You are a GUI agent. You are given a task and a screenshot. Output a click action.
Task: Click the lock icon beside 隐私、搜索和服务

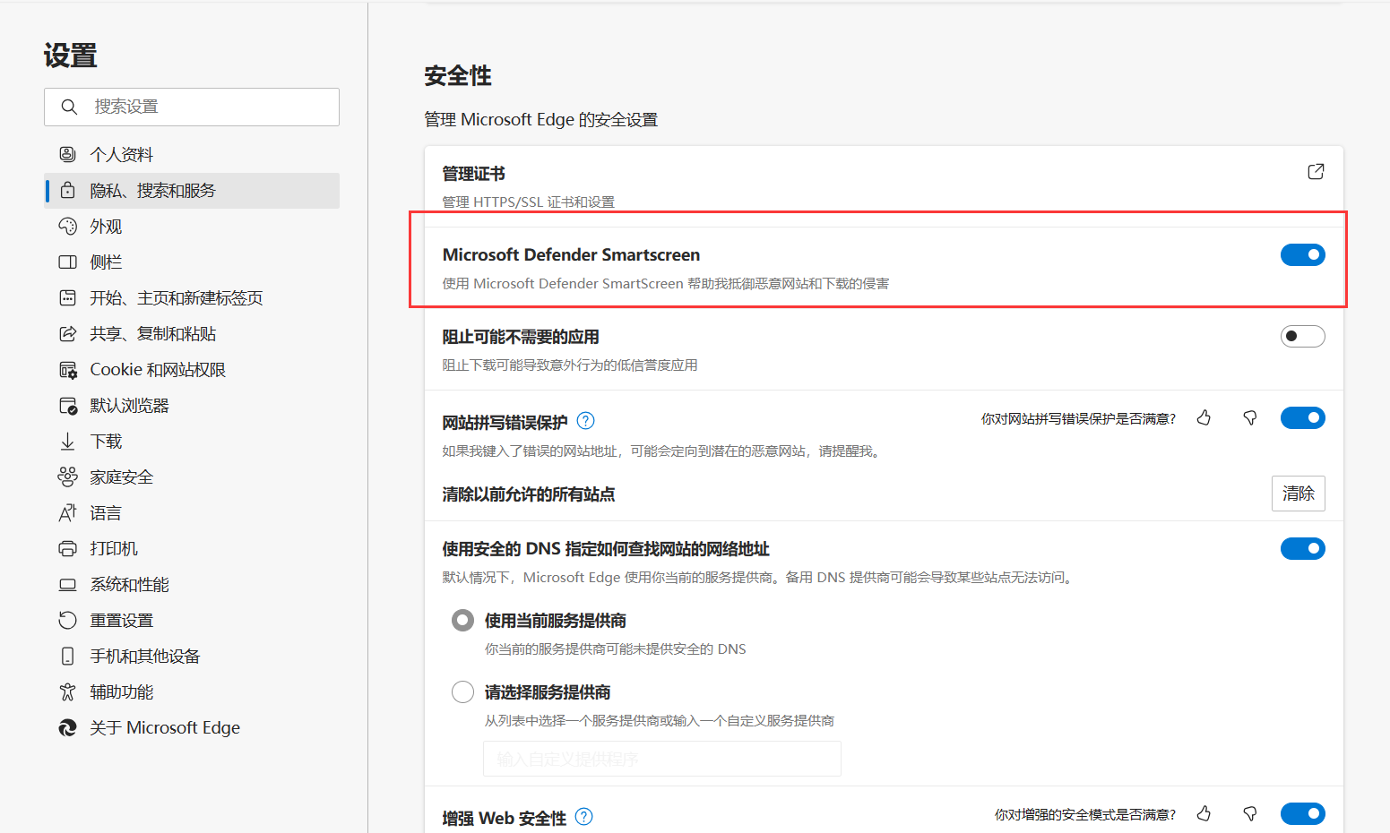(67, 190)
